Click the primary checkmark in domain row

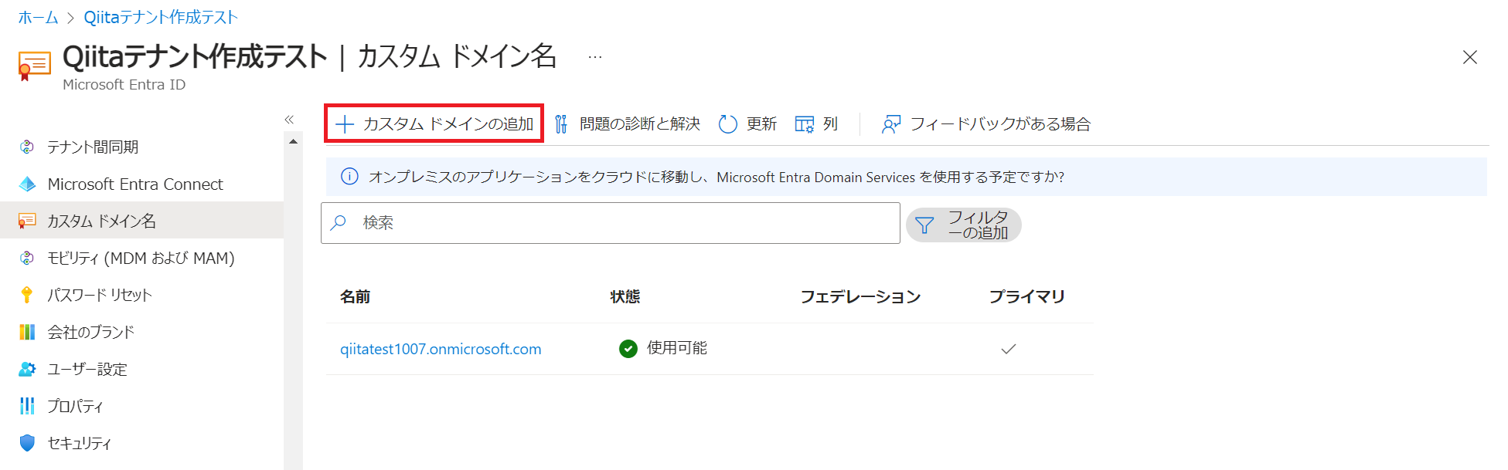[x=1008, y=349]
